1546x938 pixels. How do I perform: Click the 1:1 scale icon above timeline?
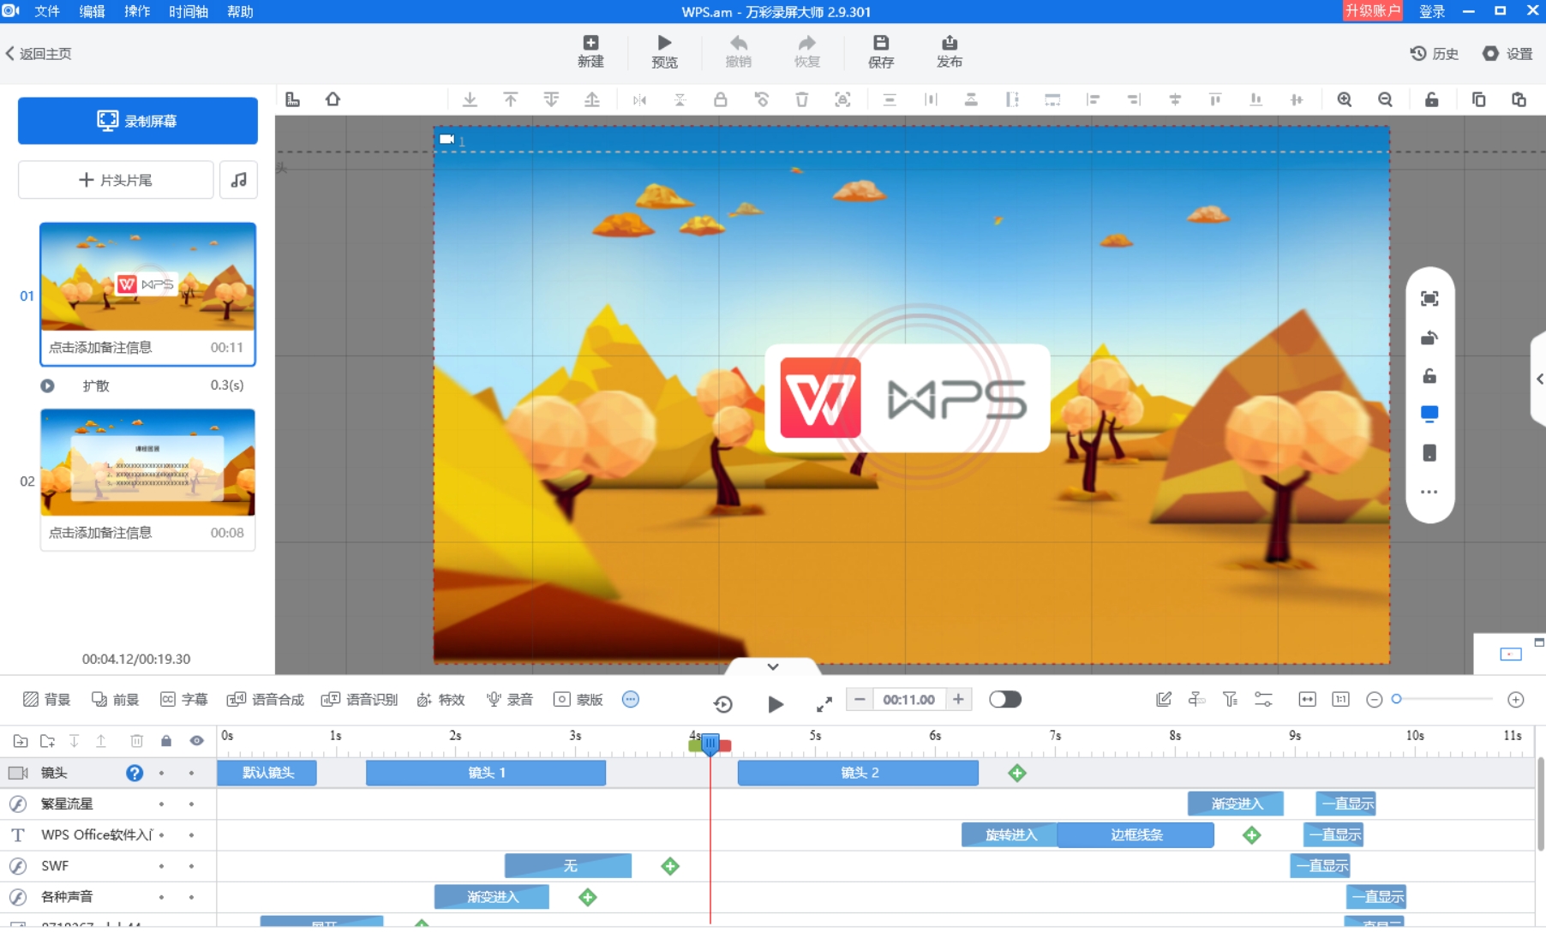(x=1340, y=700)
